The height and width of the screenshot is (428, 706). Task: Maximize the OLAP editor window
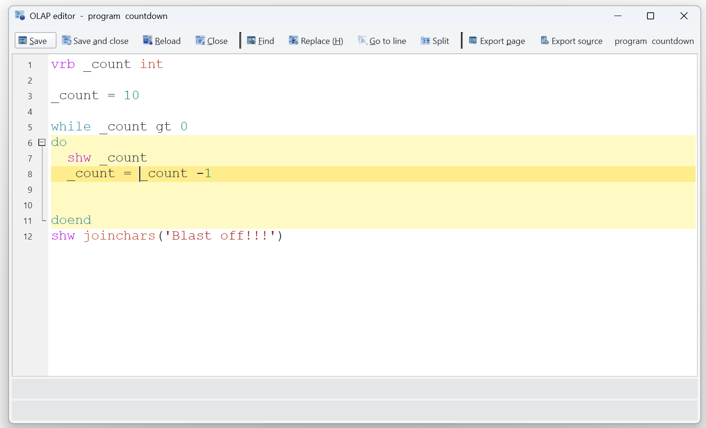coord(650,16)
